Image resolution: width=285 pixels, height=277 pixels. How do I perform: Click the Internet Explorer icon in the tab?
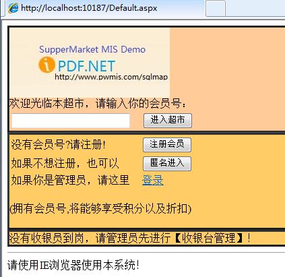coord(13,8)
